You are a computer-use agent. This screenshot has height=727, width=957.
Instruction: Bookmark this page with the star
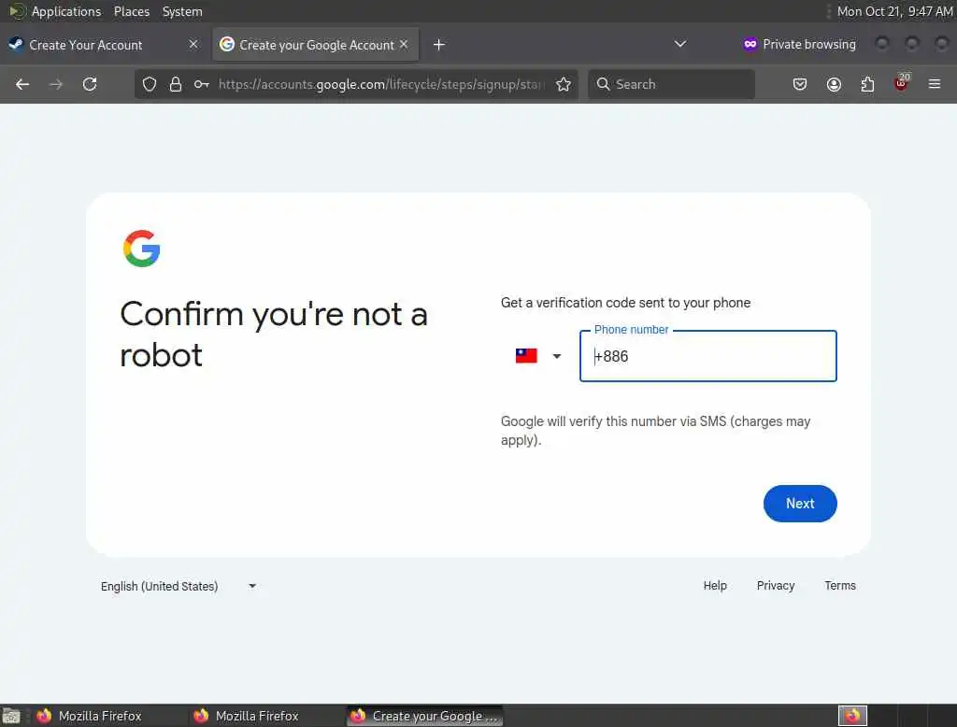coord(564,84)
